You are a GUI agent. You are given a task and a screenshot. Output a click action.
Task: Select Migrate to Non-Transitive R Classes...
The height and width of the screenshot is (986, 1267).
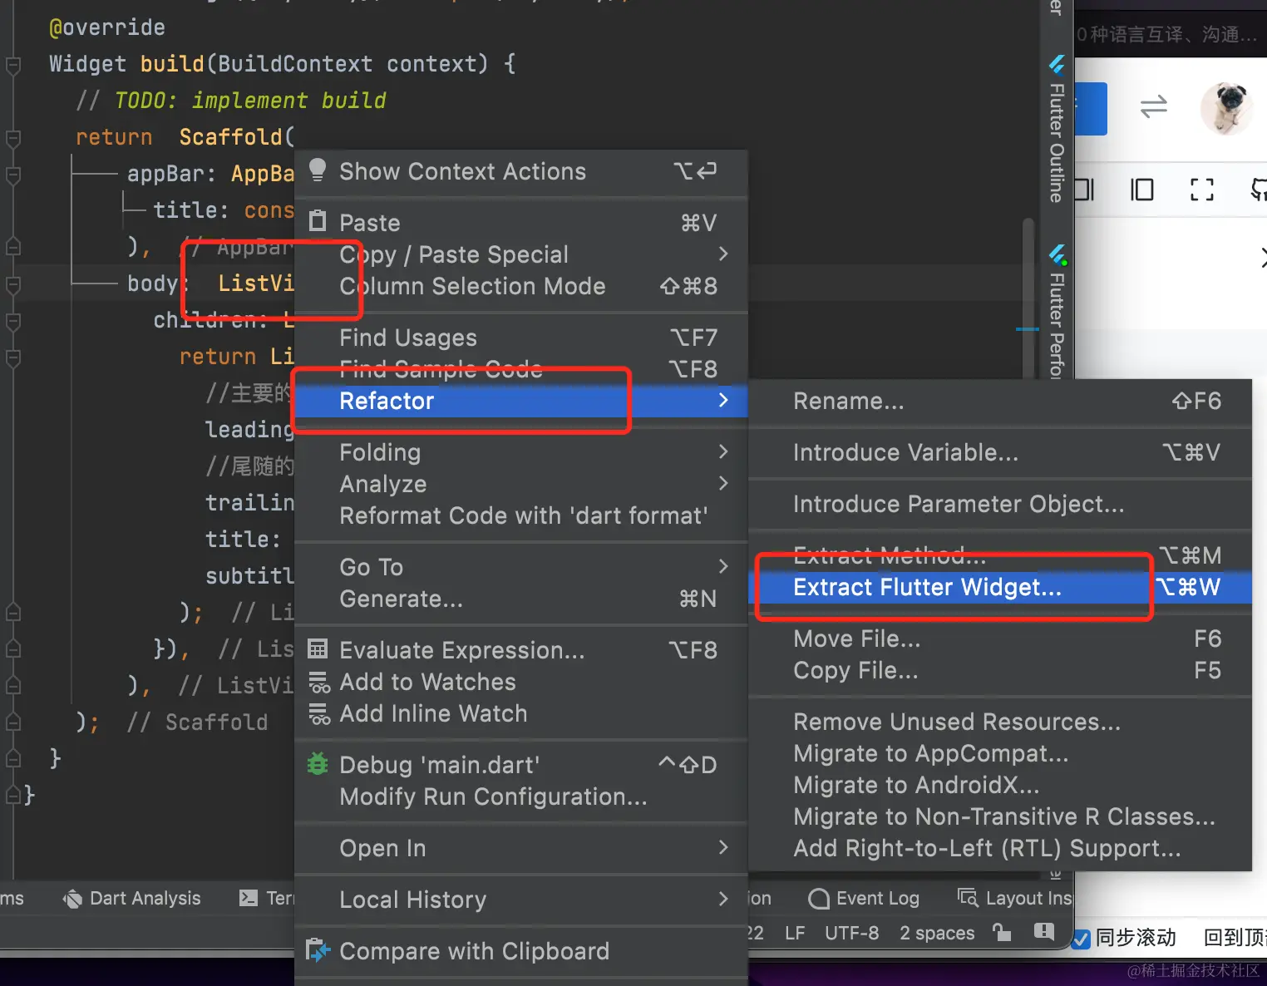1001,816
